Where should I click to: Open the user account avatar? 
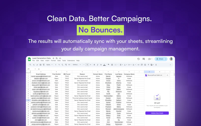click(171, 59)
